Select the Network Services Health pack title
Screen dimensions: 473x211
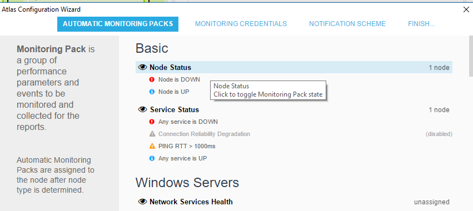[x=191, y=202]
